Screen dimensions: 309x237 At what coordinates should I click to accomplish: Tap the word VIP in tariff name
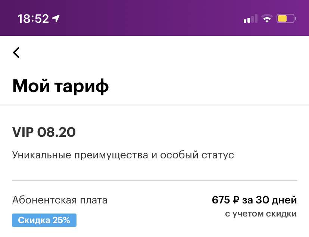(23, 132)
